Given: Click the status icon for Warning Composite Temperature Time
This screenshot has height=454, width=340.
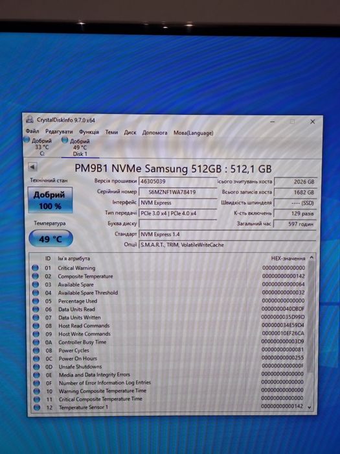Looking at the screenshot, I should (x=37, y=391).
